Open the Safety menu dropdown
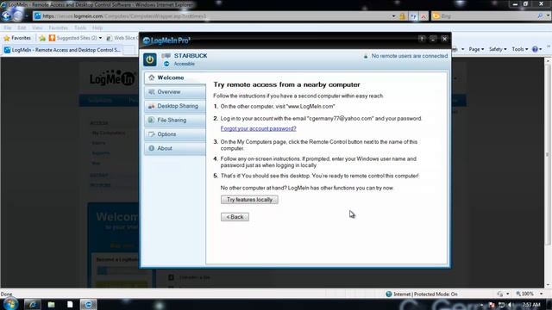The image size is (552, 310). (498, 49)
